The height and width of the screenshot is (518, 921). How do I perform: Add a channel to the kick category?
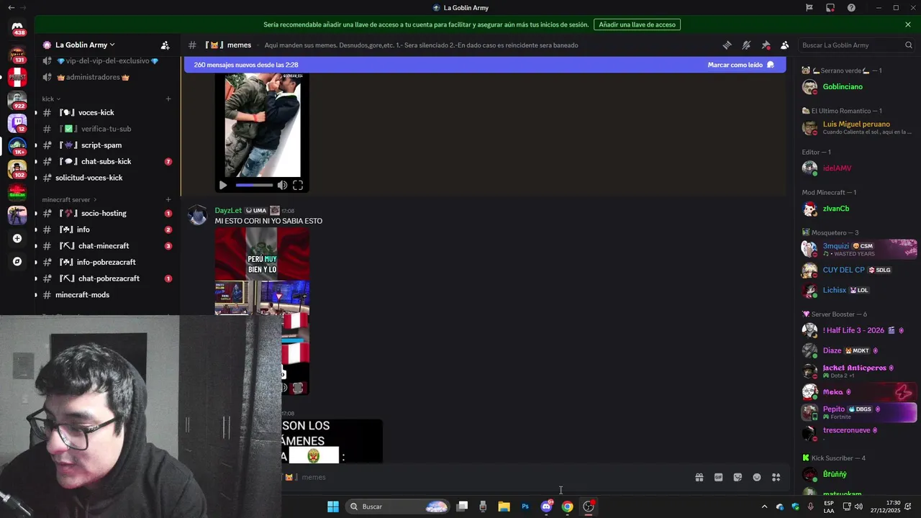pos(168,99)
